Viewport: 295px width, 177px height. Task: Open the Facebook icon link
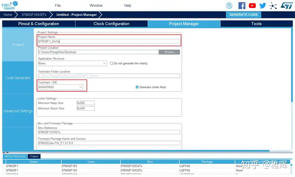242,6
